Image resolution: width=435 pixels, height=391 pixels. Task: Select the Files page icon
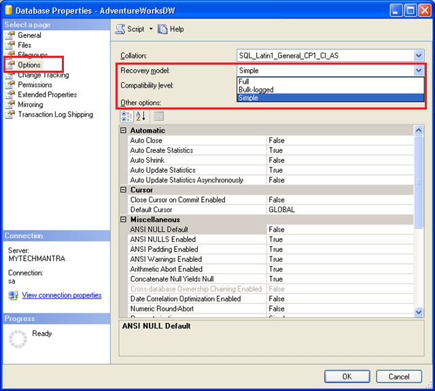pyautogui.click(x=10, y=45)
